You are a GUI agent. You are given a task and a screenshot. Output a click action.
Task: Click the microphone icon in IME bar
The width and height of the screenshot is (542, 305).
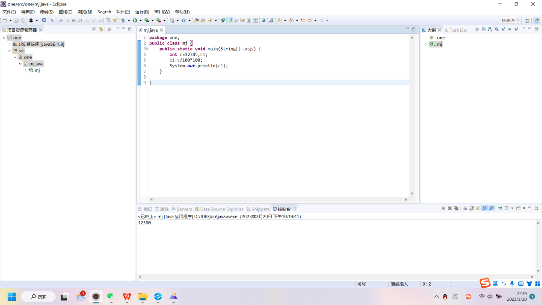pyautogui.click(x=512, y=284)
